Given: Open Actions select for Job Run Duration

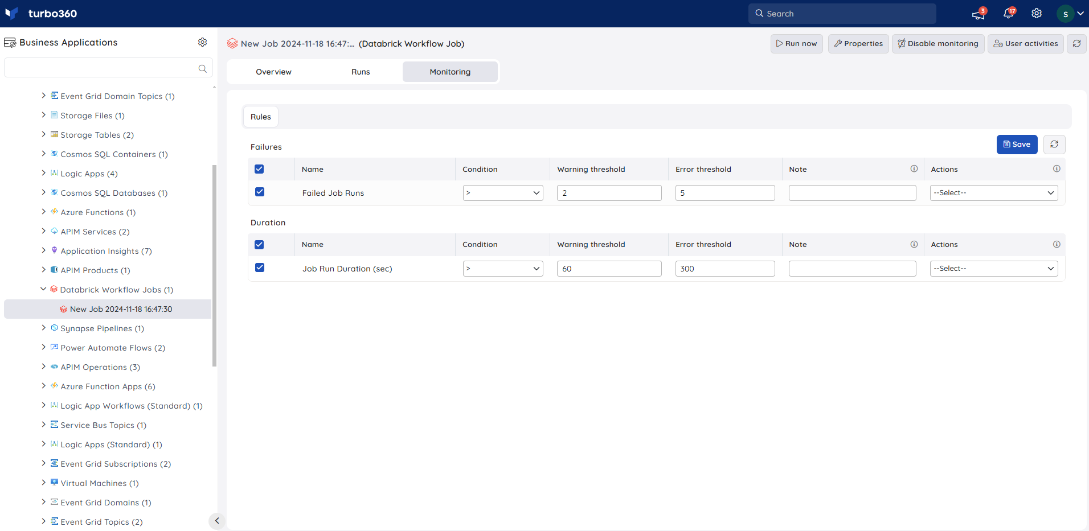Looking at the screenshot, I should [994, 269].
